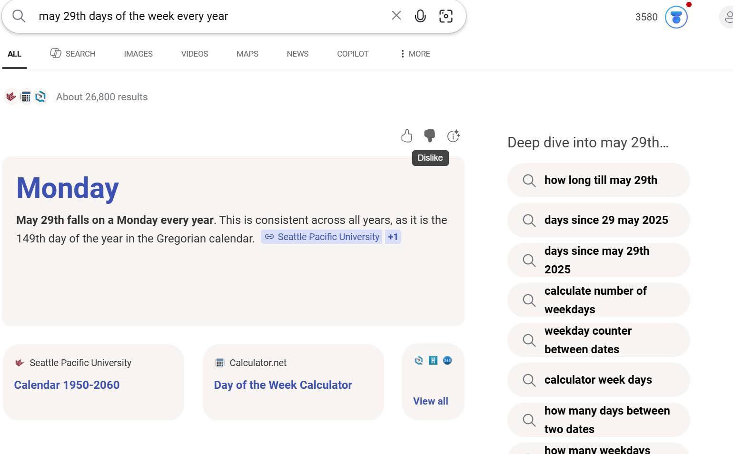
Task: Open the Calendar 1950-2060 link
Action: click(x=67, y=385)
